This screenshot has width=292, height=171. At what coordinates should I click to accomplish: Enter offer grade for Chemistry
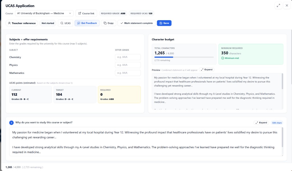[128, 57]
